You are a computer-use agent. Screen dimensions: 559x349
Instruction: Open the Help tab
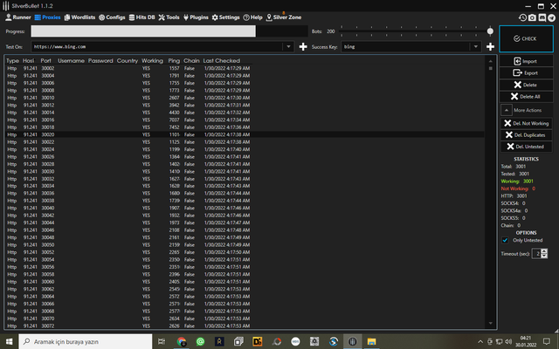click(x=252, y=17)
